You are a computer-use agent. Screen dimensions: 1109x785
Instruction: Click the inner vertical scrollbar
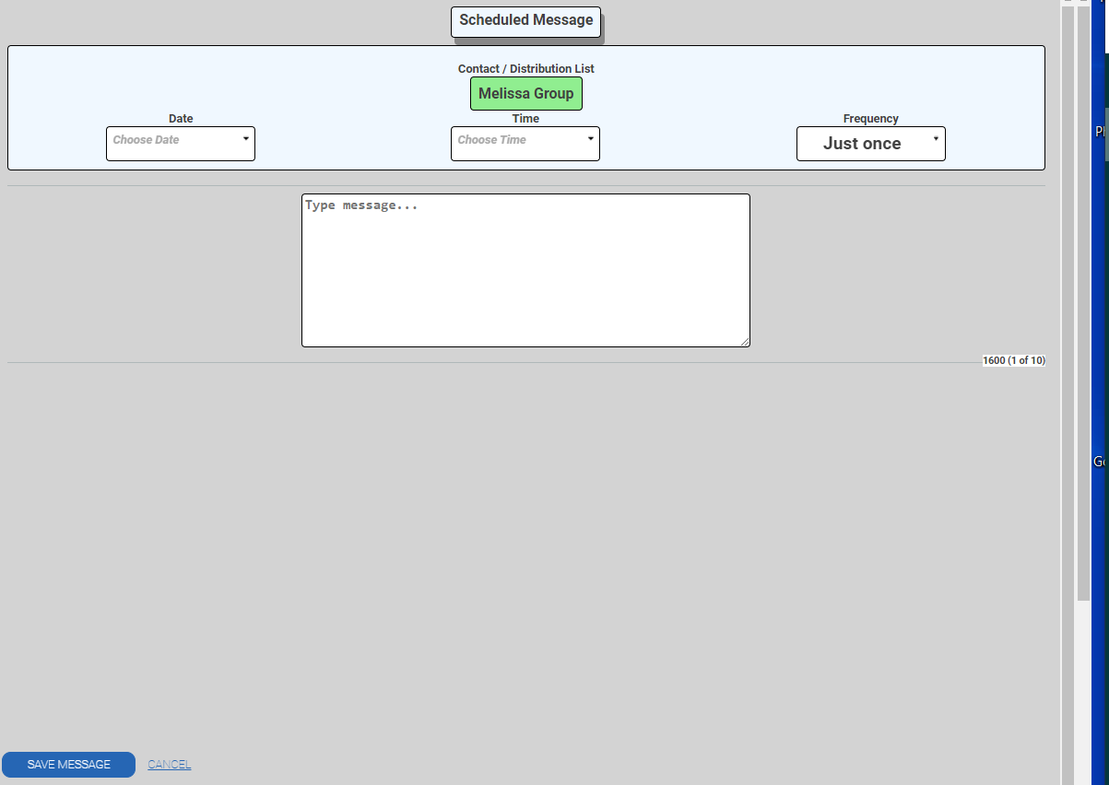click(1068, 369)
